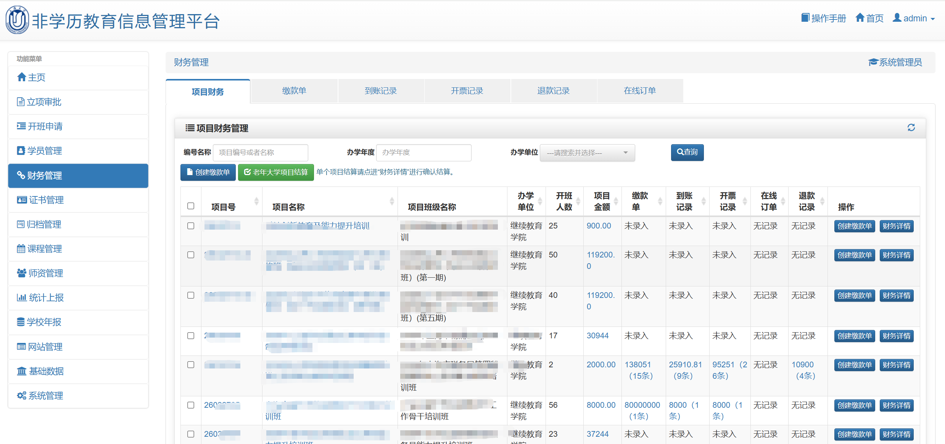The height and width of the screenshot is (444, 945).
Task: Switch to the 到账记录 tab
Action: (381, 91)
